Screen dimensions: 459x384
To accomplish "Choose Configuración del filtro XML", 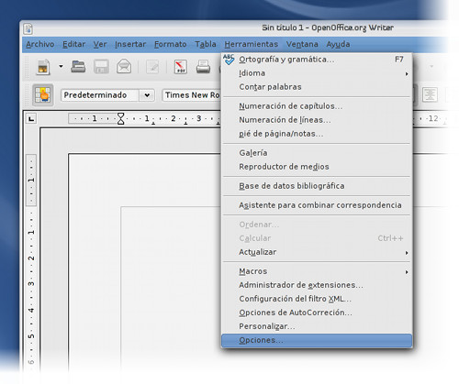I will (x=317, y=299).
